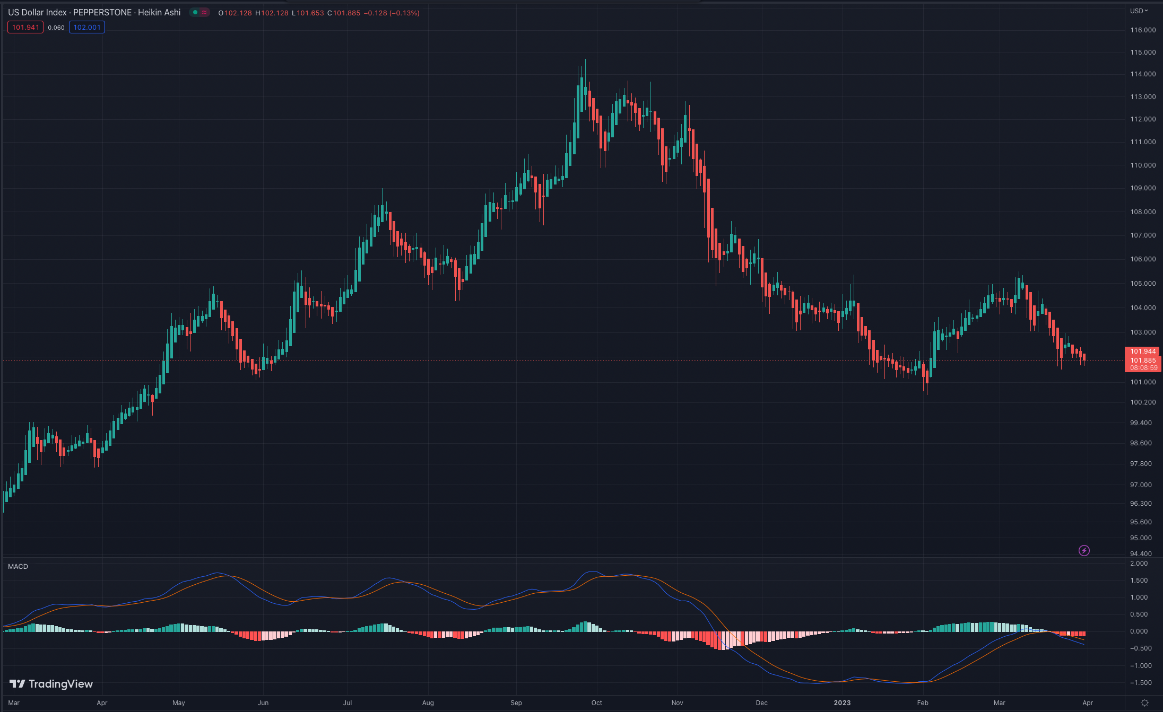Click the red 101.944 price axis label

(x=1143, y=351)
